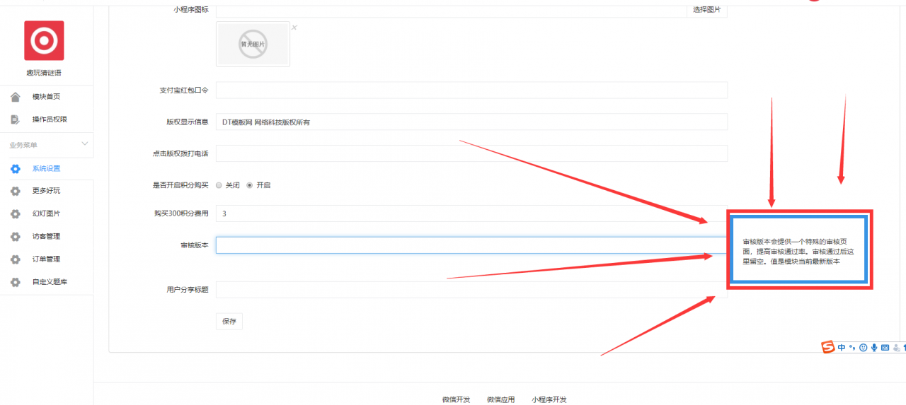Image resolution: width=906 pixels, height=405 pixels.
Task: Click the gear icon beside 更多好玩
Action: click(x=16, y=192)
